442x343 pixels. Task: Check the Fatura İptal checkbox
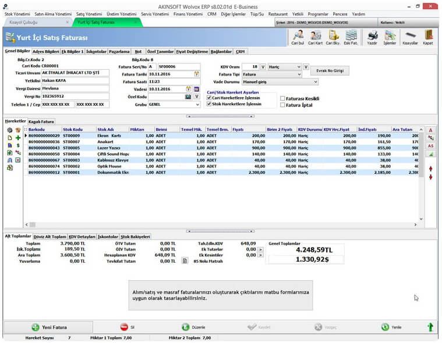tap(282, 105)
